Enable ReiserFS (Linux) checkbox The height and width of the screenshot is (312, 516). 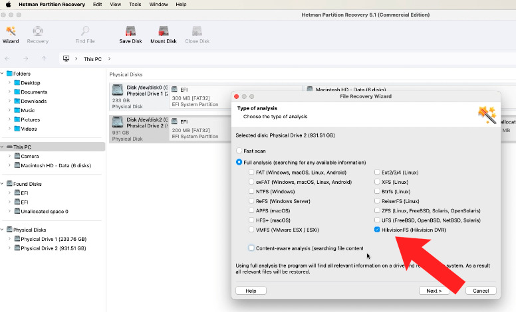[377, 200]
